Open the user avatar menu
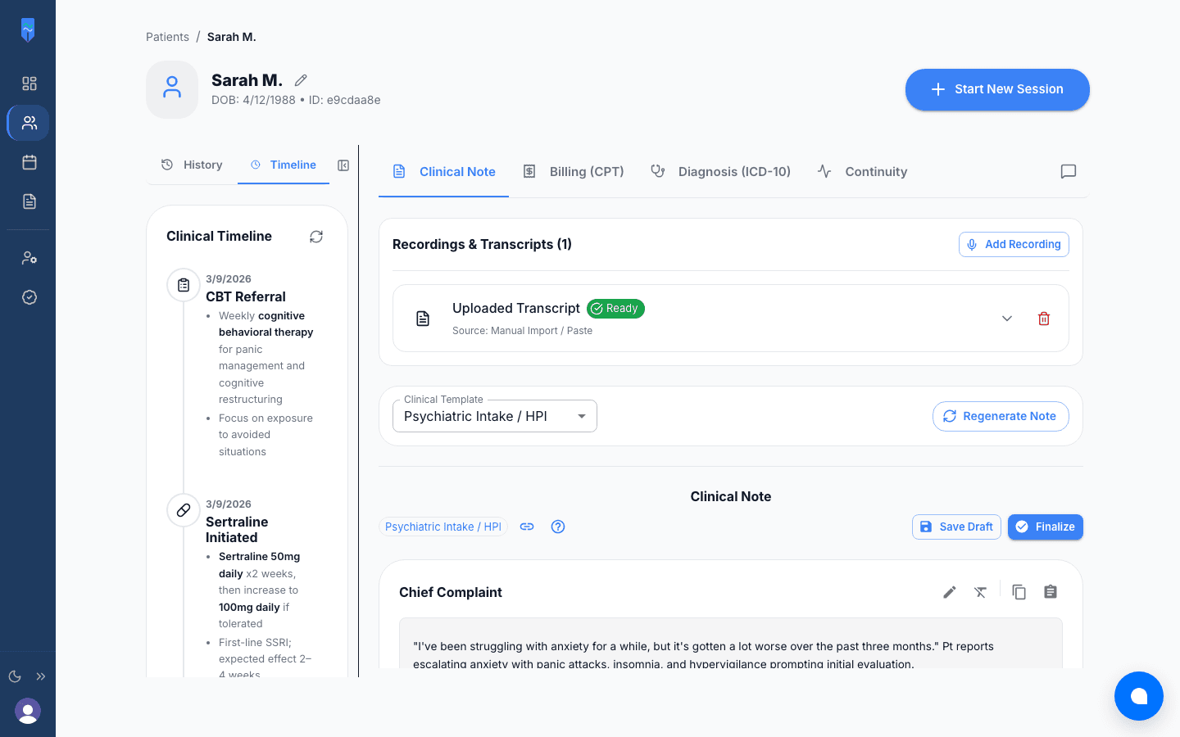This screenshot has height=737, width=1180. 28,711
